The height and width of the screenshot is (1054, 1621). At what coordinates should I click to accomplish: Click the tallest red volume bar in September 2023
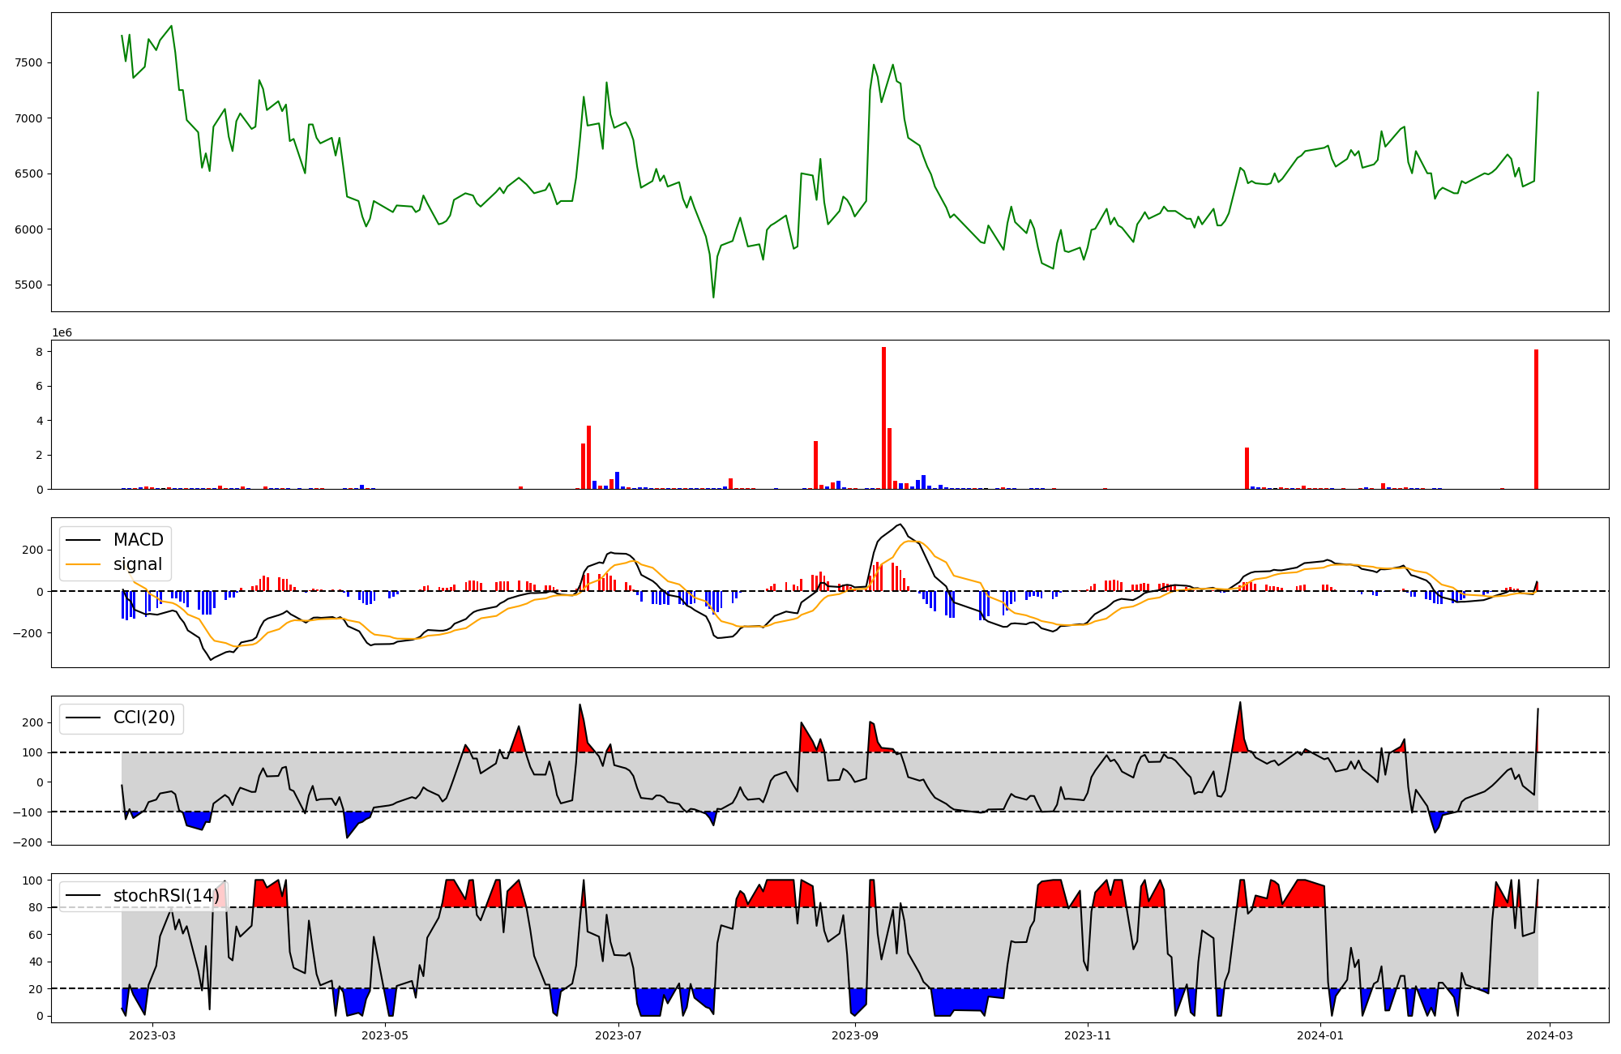pos(883,418)
